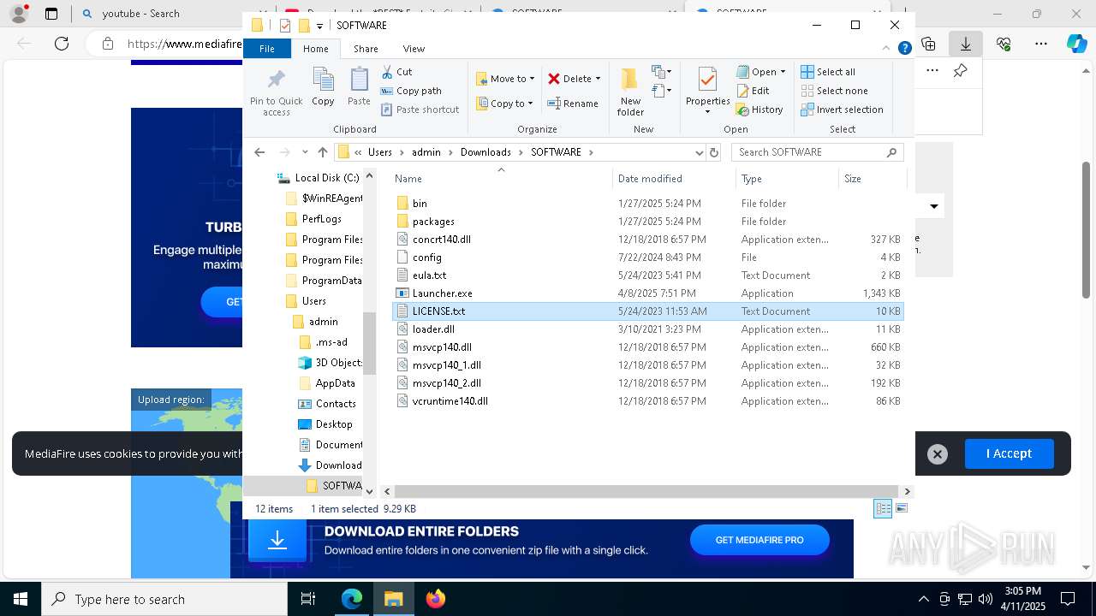Click Downloads in the address path

485,152
